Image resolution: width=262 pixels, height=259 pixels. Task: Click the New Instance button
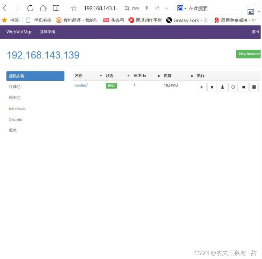coord(248,54)
